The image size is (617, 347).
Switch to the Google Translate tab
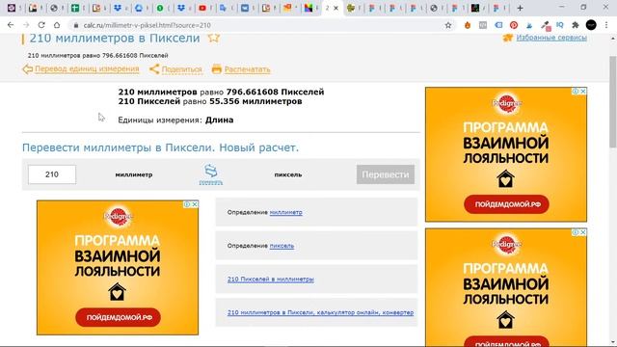pos(223,8)
